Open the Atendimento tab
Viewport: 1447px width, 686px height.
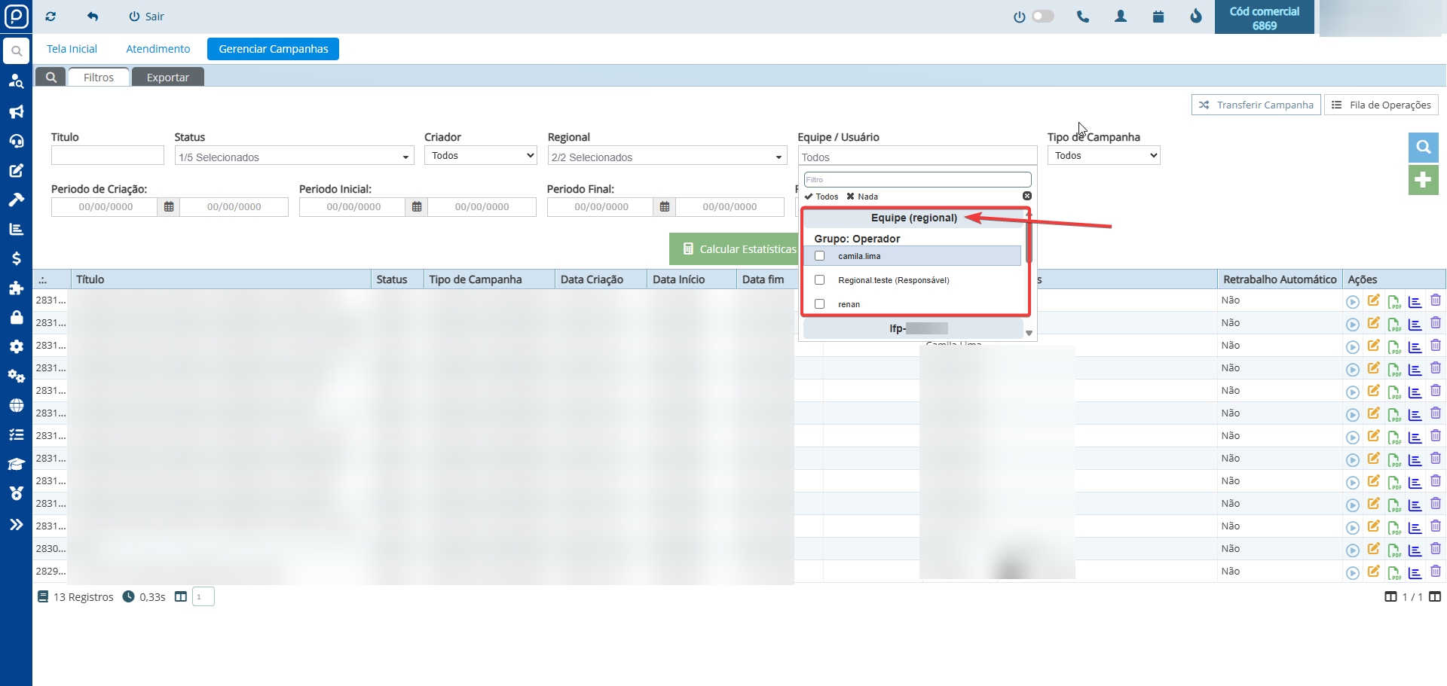[x=158, y=49]
